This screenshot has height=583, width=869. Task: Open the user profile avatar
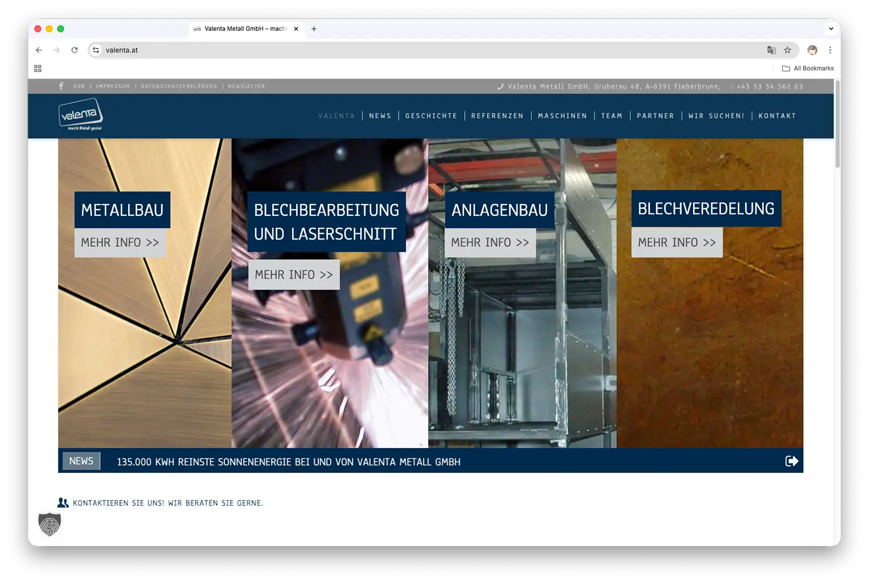click(812, 50)
